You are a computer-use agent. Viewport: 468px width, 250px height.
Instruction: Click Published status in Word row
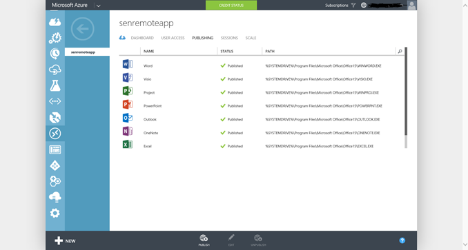tap(232, 66)
